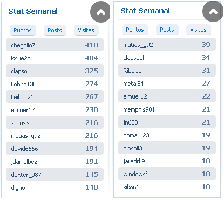224x200 pixels.
Task: Open chegollo7 user profile
Action: coord(23,45)
